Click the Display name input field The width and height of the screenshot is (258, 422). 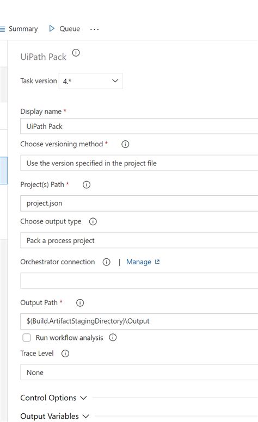pos(139,126)
